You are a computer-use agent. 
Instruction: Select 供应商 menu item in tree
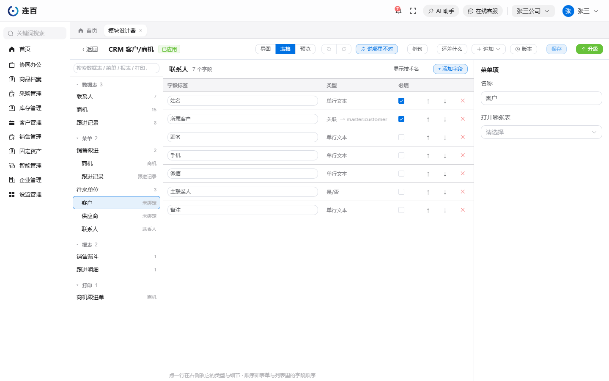point(116,216)
